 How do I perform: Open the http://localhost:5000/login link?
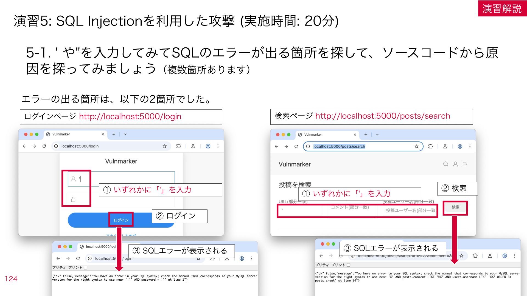(130, 116)
